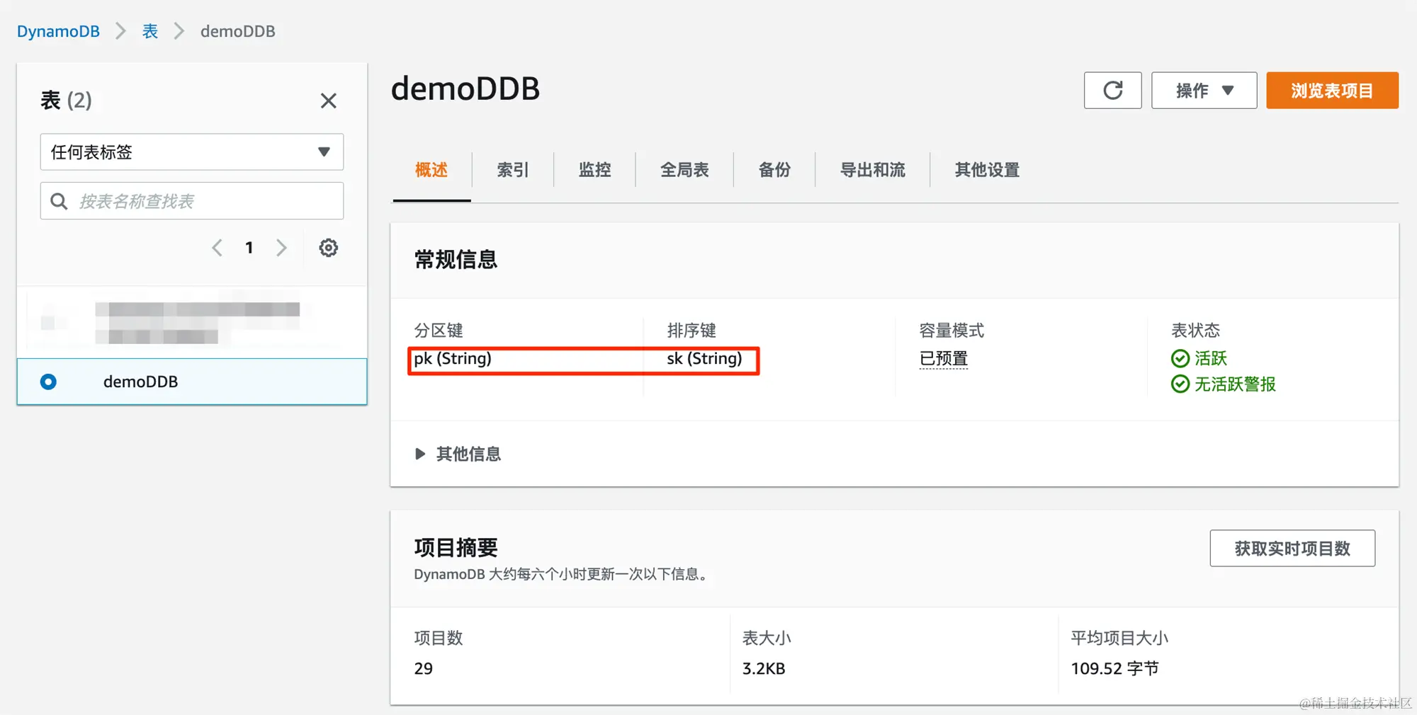Click the 获取实时项目数 button

coord(1292,548)
